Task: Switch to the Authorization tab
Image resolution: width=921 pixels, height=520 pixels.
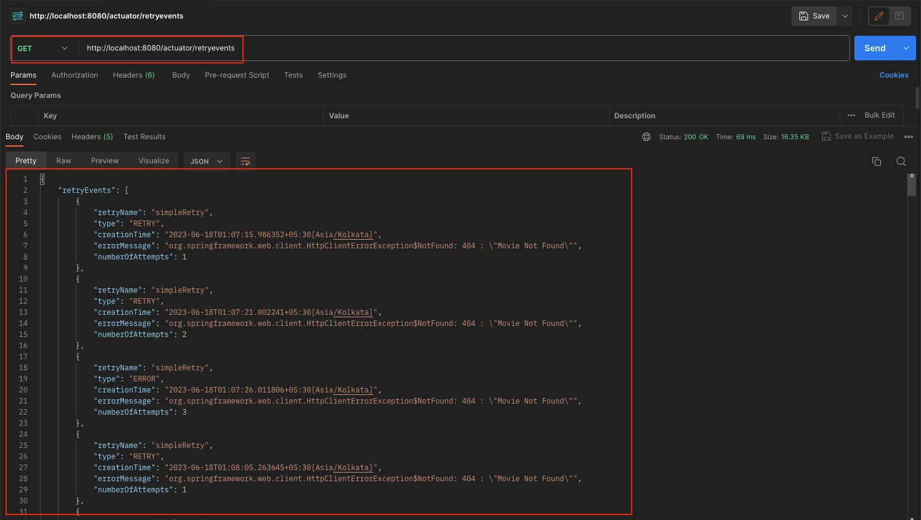Action: tap(75, 75)
